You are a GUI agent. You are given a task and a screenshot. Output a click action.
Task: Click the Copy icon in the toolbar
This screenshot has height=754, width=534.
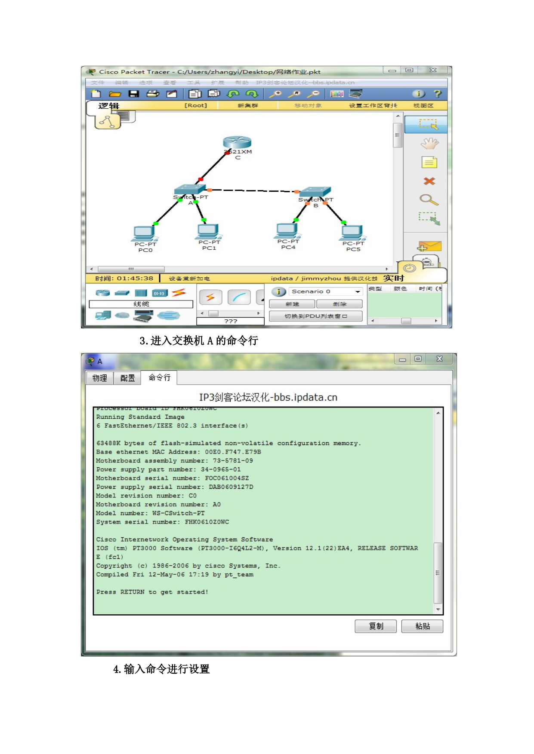coord(195,94)
